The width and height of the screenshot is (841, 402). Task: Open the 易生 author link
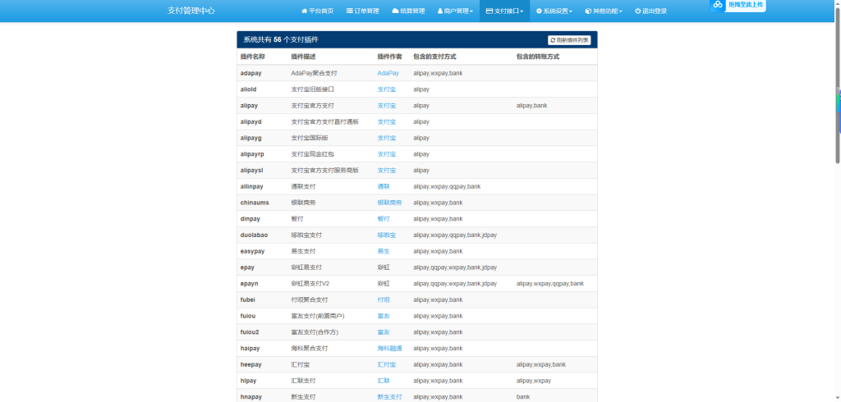tap(384, 251)
